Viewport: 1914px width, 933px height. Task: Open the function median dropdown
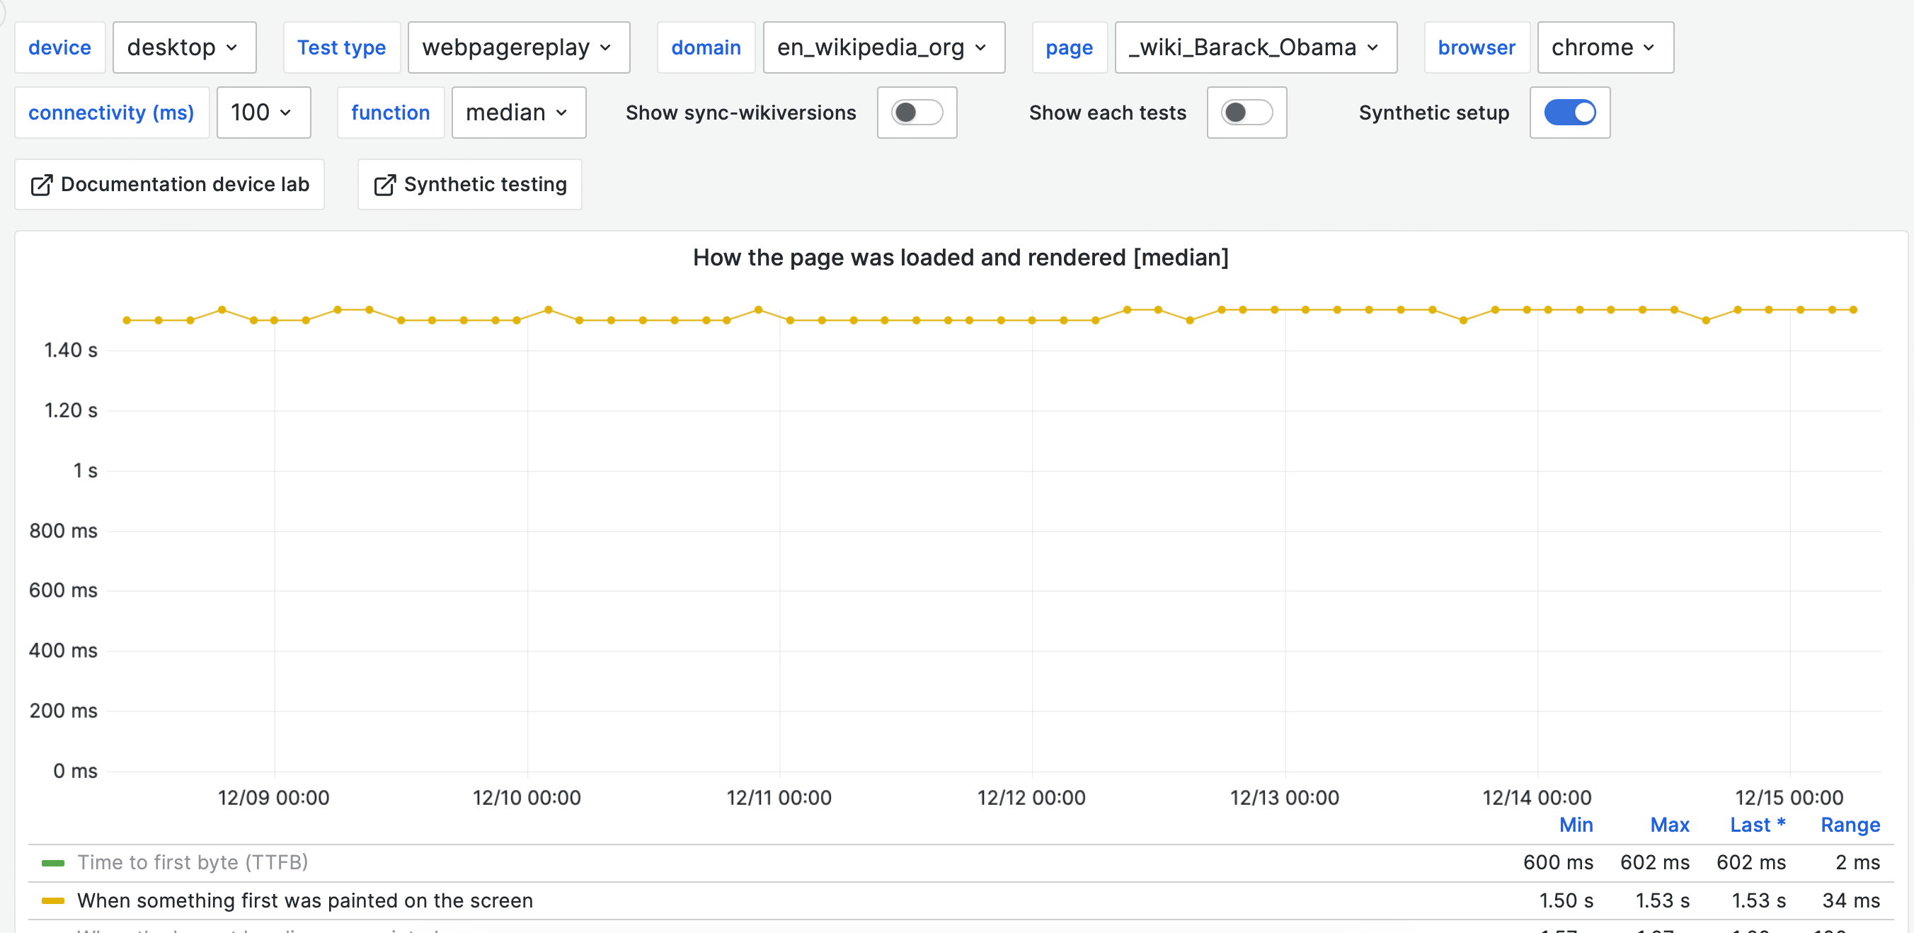tap(518, 113)
